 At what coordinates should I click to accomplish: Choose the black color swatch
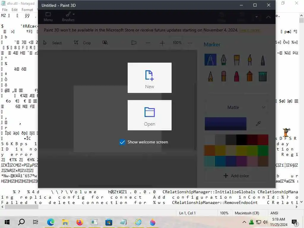click(242, 140)
